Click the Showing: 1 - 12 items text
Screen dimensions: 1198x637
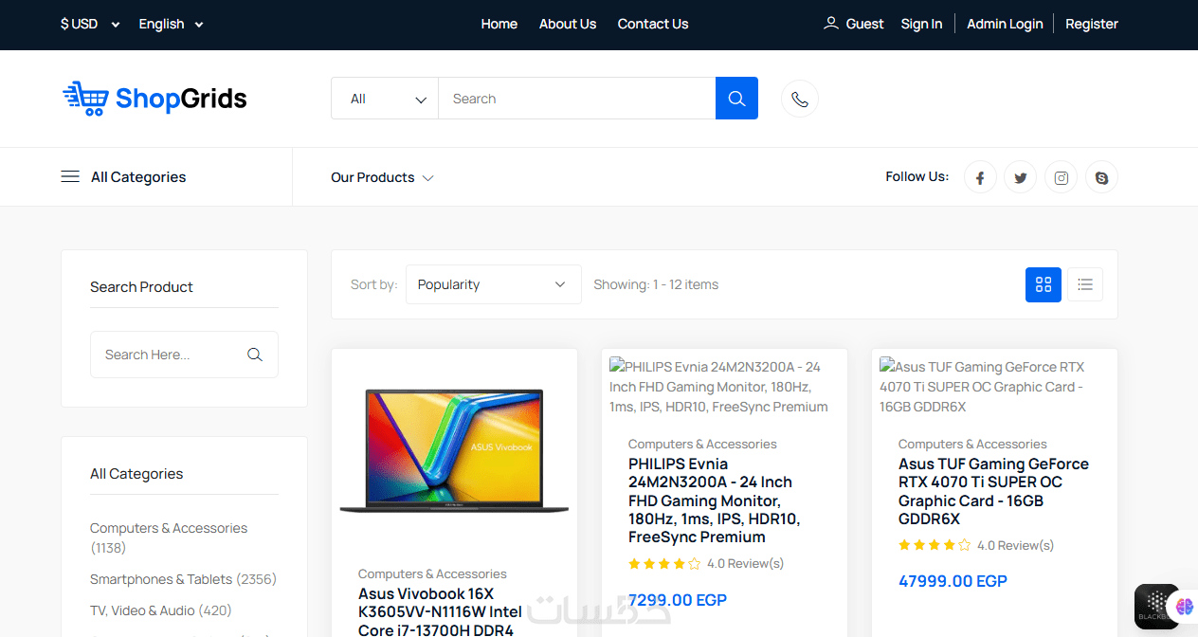656,284
